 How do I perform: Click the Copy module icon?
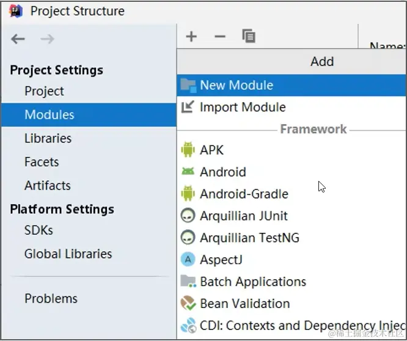[249, 36]
